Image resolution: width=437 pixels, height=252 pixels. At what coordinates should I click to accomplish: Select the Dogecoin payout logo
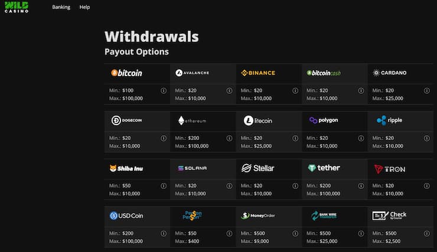(x=126, y=120)
